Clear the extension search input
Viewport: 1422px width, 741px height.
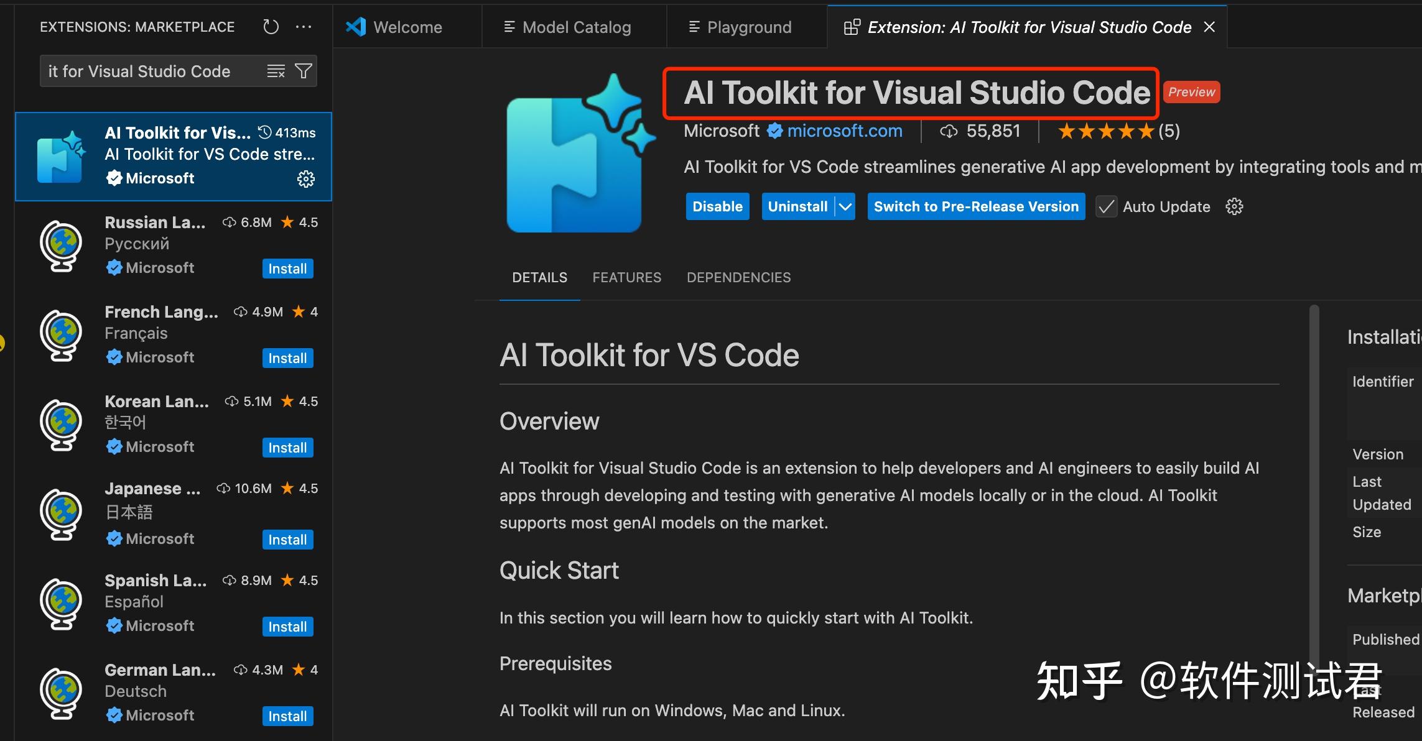[276, 71]
